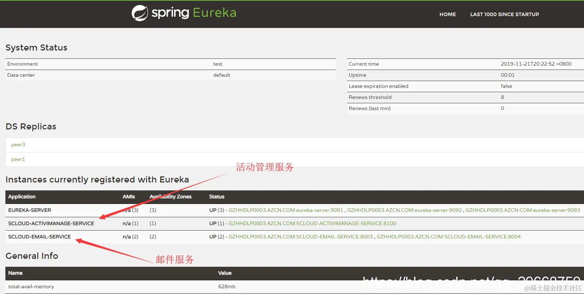584x294 pixels.
Task: Click the environment value 'test'
Action: tap(218, 64)
